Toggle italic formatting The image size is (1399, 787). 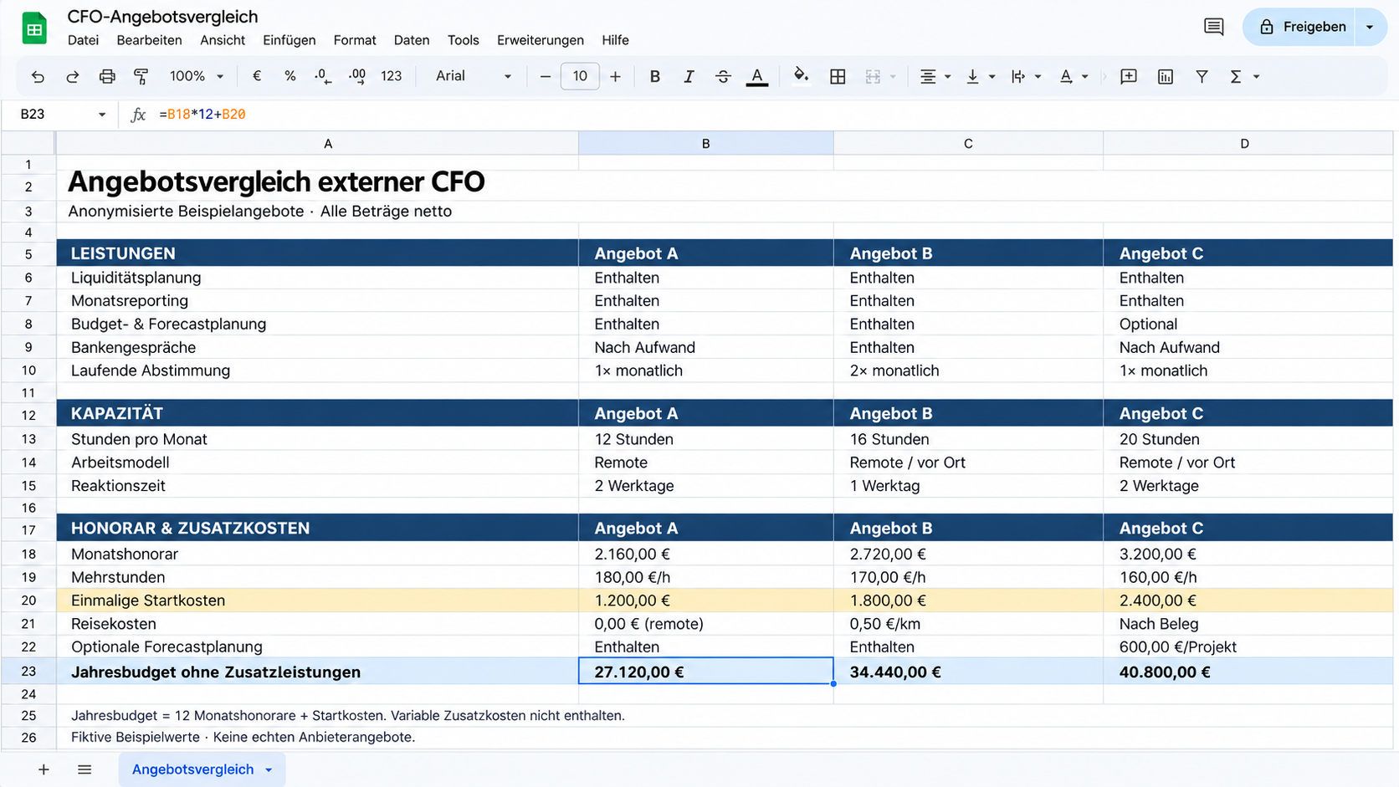pyautogui.click(x=689, y=77)
